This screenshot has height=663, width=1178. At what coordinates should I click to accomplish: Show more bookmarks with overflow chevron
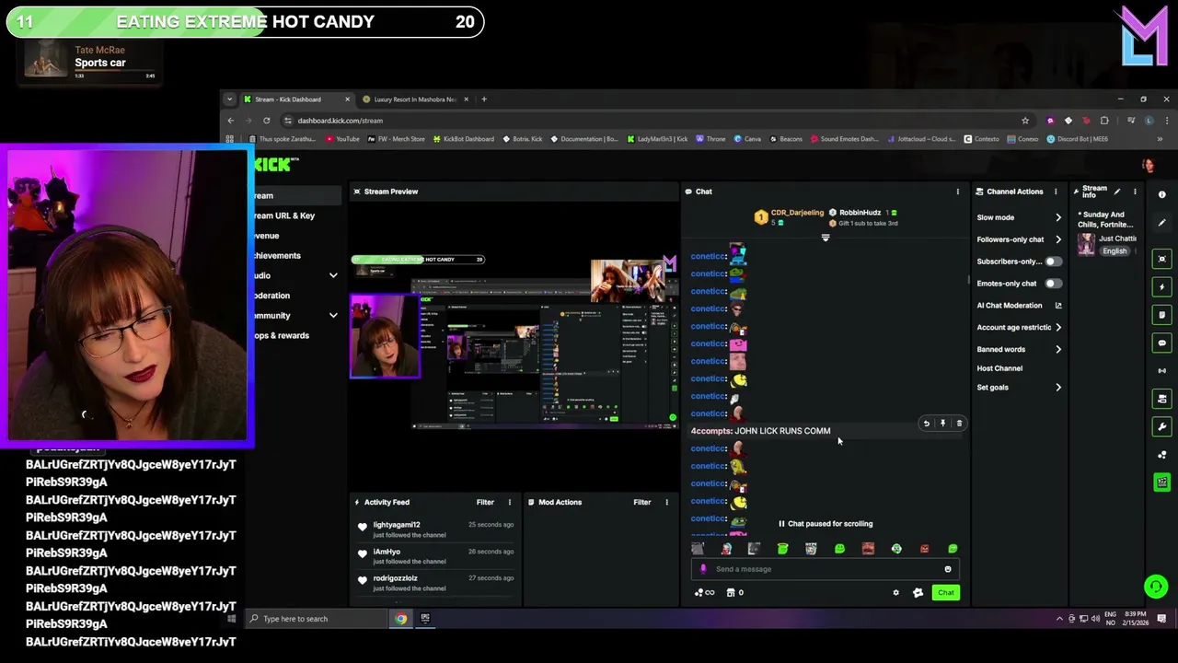(1160, 139)
